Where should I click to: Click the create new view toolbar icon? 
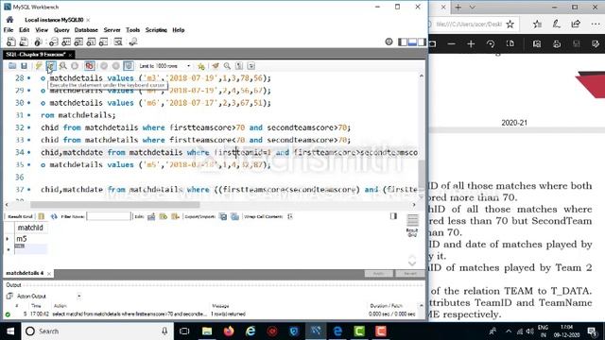[78, 42]
